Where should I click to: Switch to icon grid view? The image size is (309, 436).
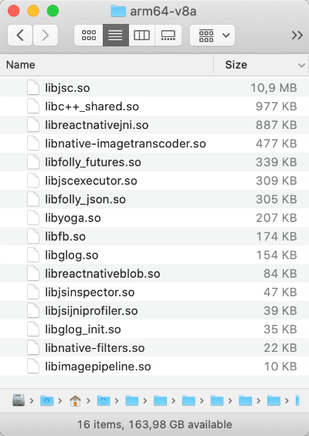pos(89,35)
